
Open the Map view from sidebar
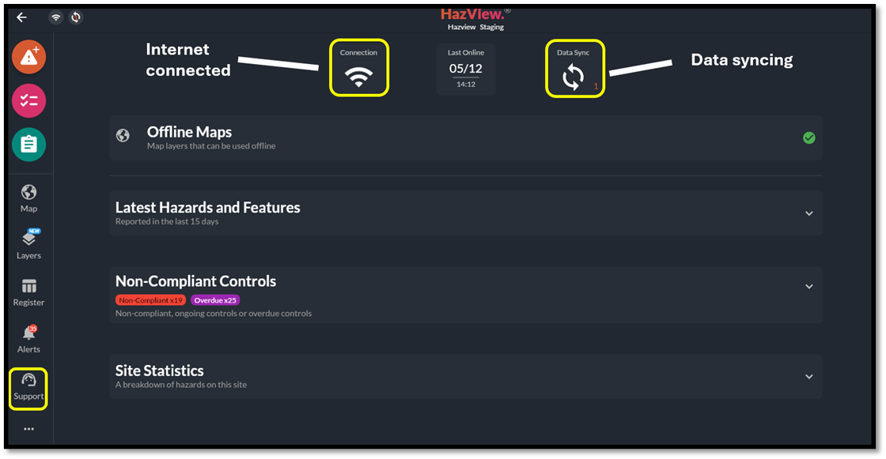[28, 198]
